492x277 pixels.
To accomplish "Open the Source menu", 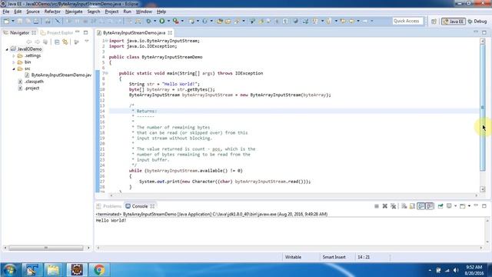I will point(33,12).
